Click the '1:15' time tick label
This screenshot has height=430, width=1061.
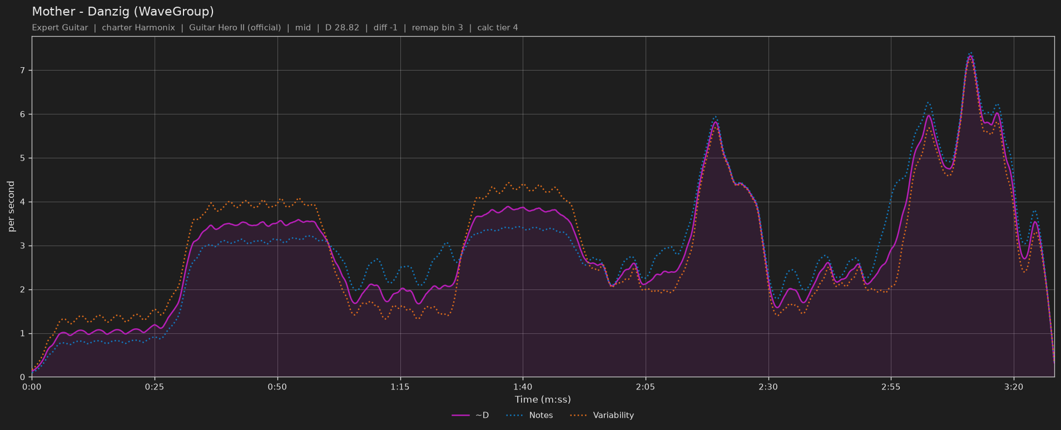[400, 387]
